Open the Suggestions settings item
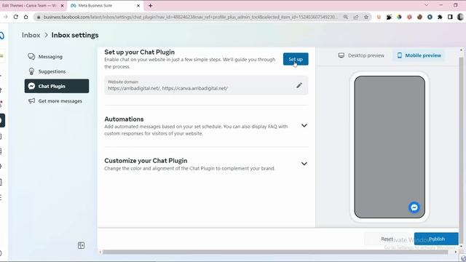466x262 pixels. (57, 71)
